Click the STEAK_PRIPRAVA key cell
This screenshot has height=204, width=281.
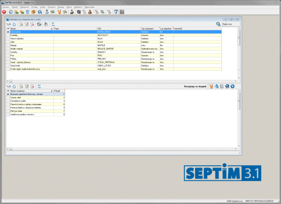119,62
